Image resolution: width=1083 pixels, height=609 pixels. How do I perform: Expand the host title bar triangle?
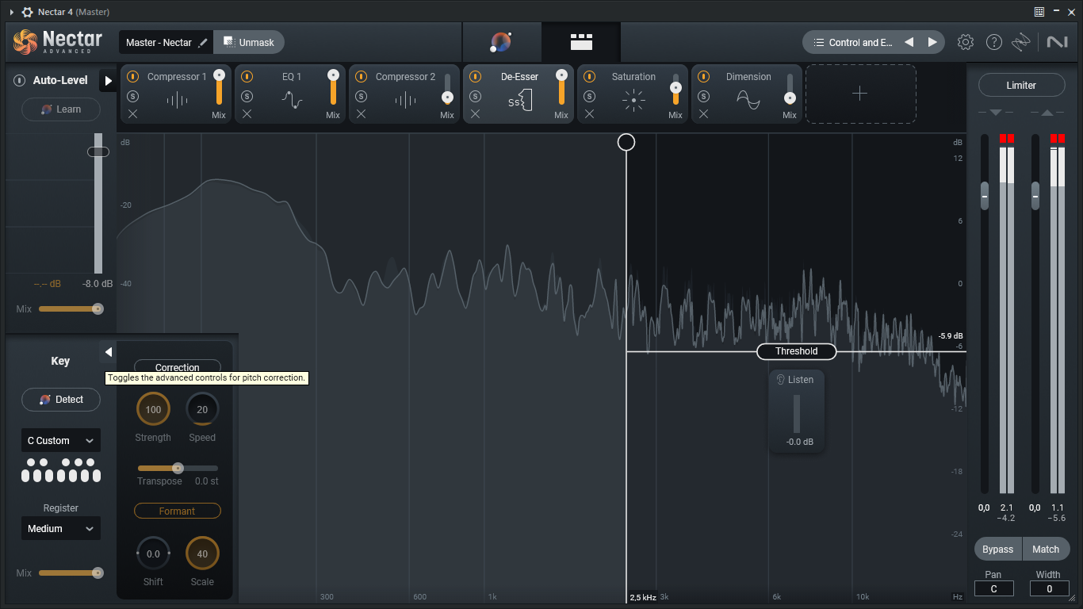(x=11, y=12)
